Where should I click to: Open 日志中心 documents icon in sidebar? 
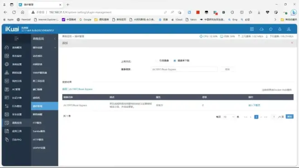(x=7, y=139)
